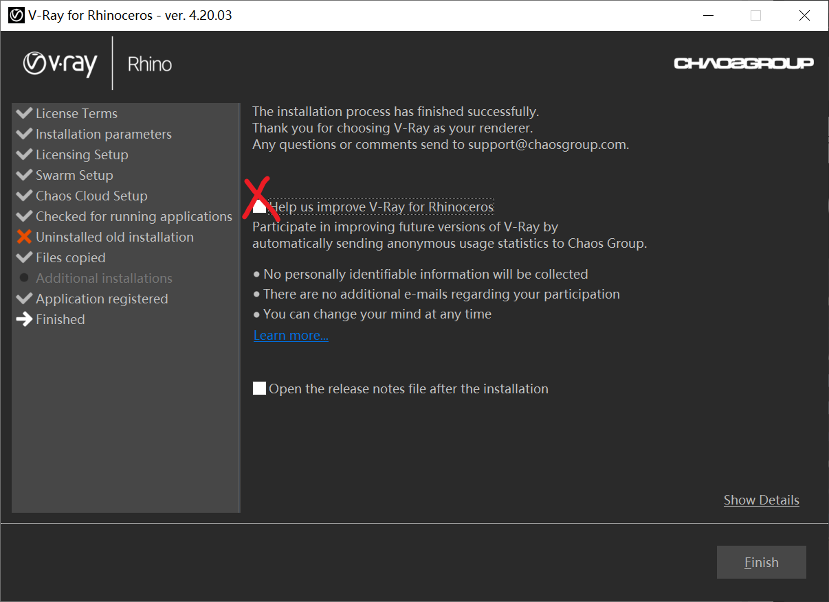Click the Checked for running applications step
Image resolution: width=829 pixels, height=602 pixels.
coord(133,216)
